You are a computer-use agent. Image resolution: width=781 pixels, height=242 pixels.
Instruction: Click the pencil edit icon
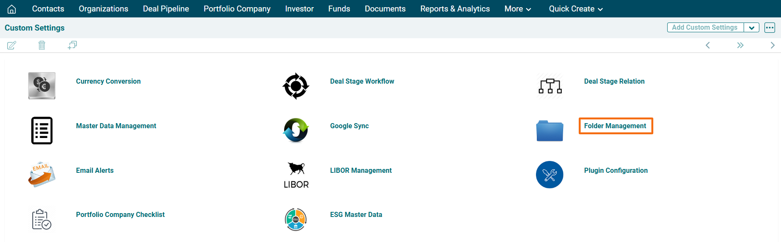11,45
